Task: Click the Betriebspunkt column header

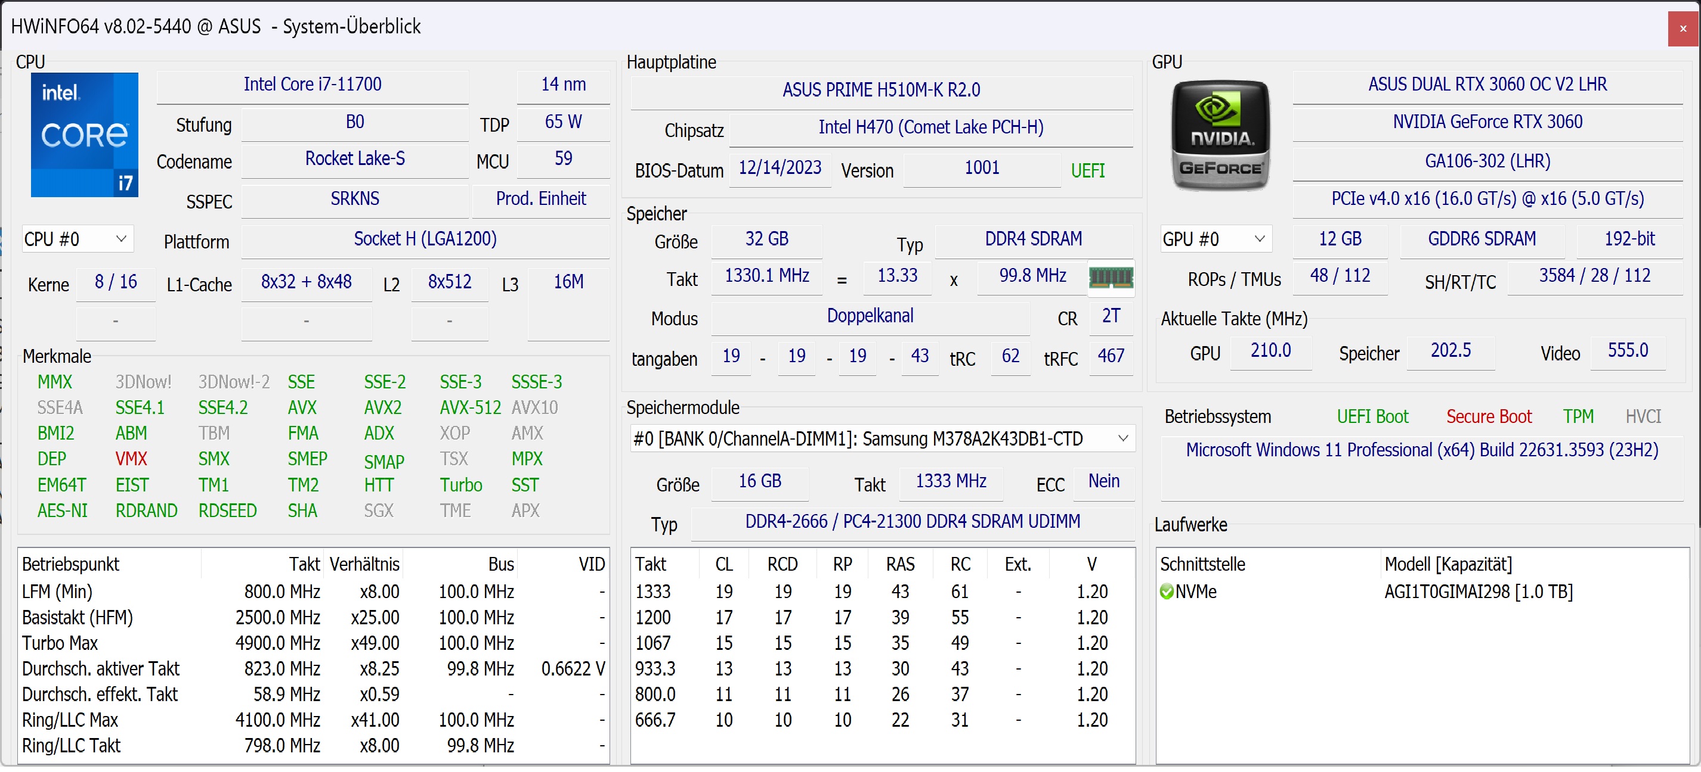Action: (x=70, y=565)
